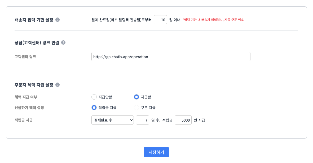Image resolution: width=313 pixels, height=163 pixels.
Task: Choose the 적립금 지급 radio option
Action: 94,108
